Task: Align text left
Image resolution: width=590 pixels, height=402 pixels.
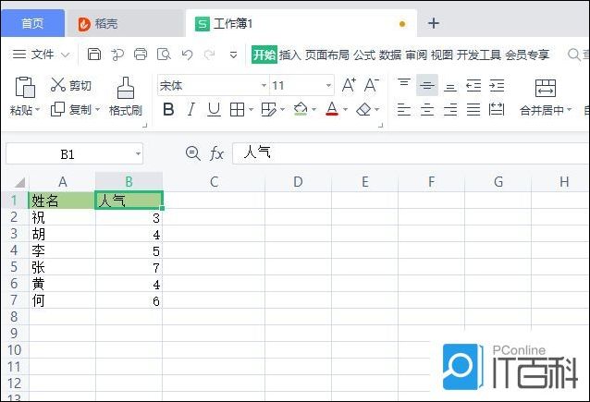Action: 404,109
